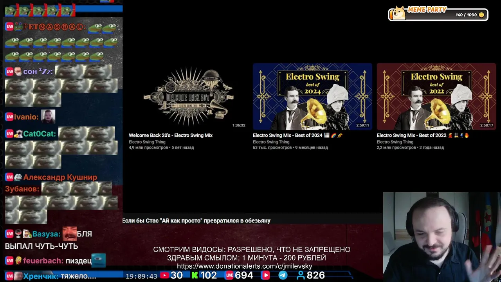Open the Welcome Back 20's mix thumbnail
Screen dimensions: 501x282
188,96
